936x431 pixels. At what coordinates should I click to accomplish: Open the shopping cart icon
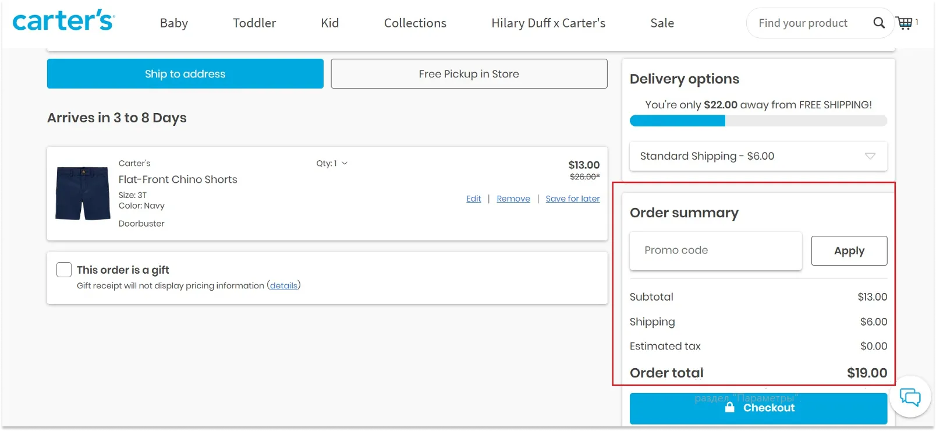point(905,23)
